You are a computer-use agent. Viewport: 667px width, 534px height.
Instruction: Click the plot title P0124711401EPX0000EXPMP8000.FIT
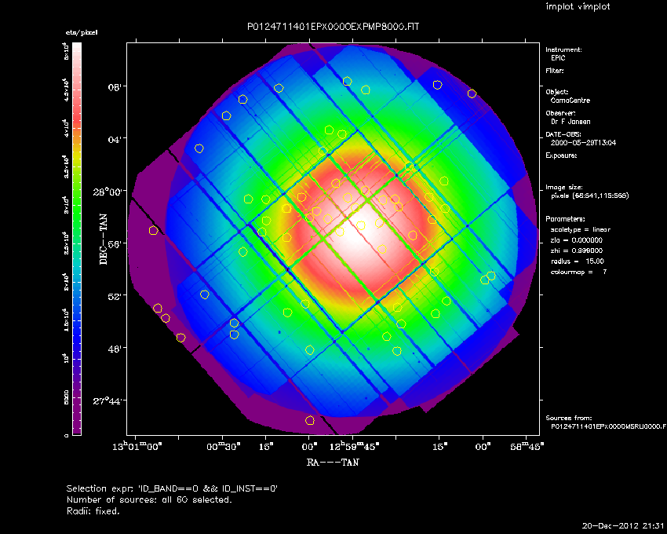click(333, 27)
